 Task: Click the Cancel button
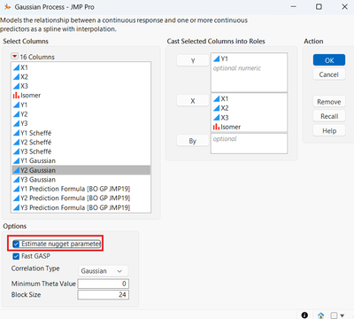click(329, 74)
